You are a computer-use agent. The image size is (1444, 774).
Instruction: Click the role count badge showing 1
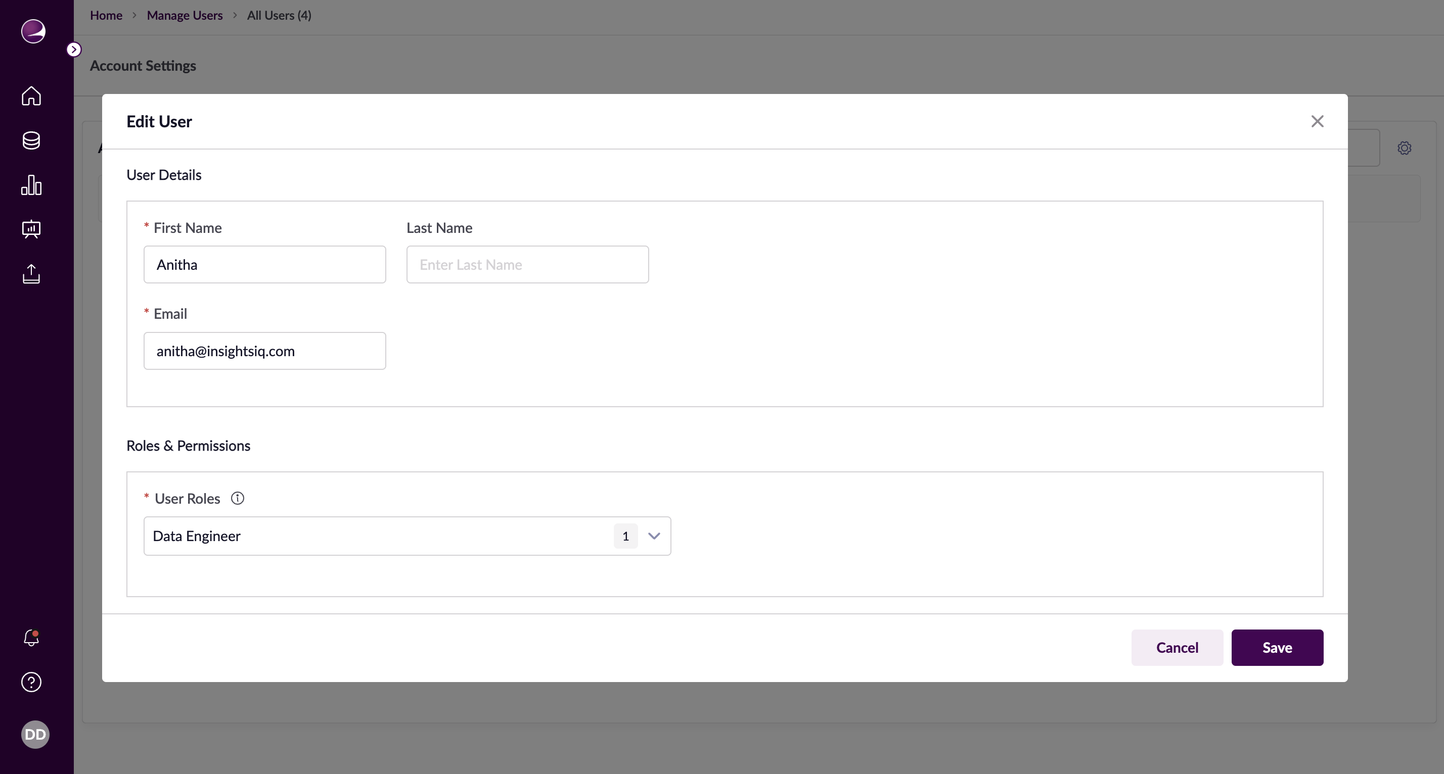(x=625, y=536)
